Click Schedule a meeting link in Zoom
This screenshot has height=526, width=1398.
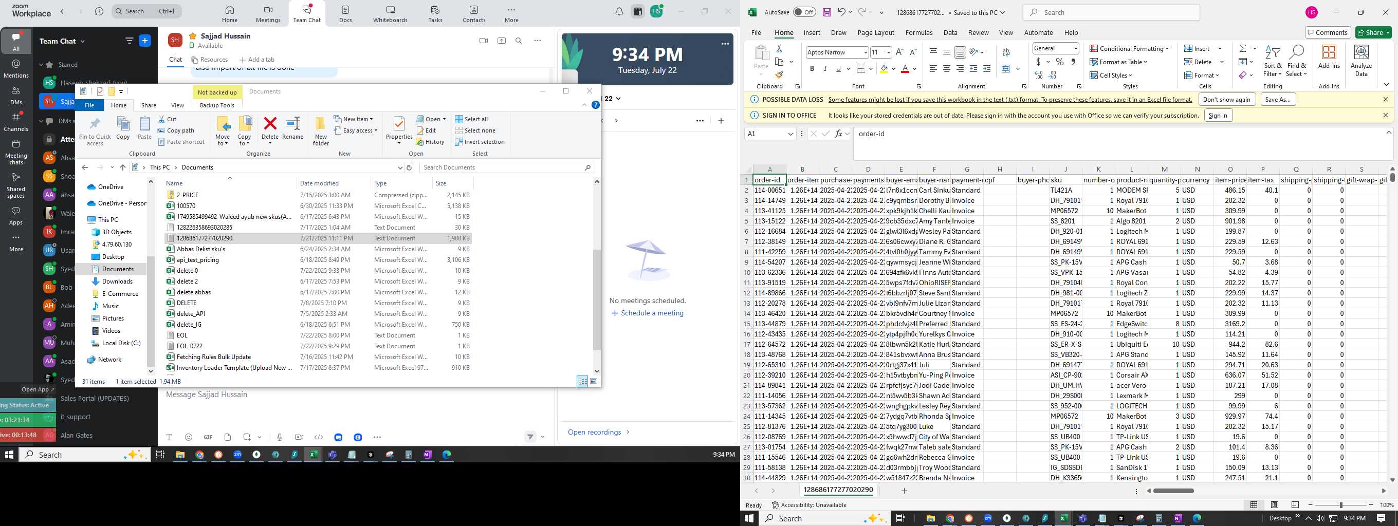[x=647, y=313]
